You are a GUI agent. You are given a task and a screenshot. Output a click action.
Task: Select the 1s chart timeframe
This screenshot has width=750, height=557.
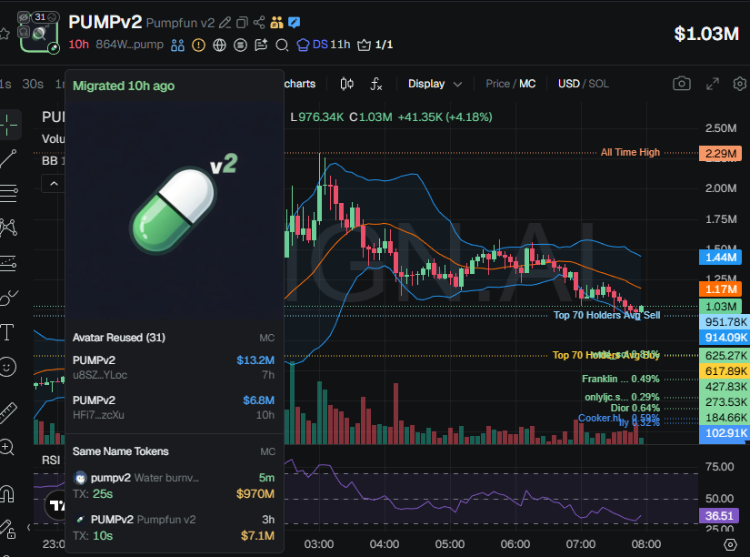[x=5, y=84]
